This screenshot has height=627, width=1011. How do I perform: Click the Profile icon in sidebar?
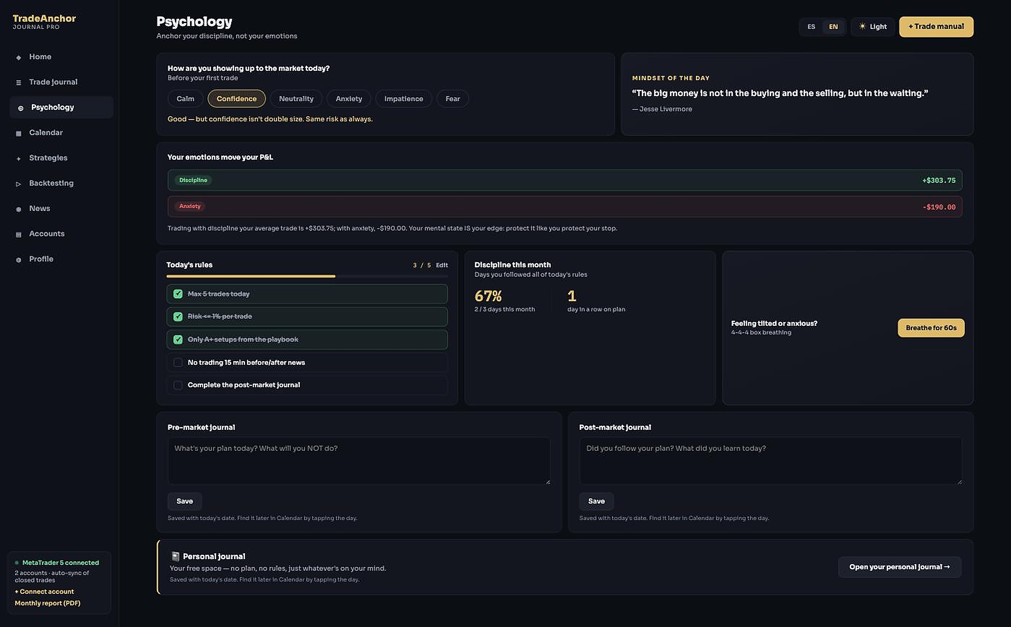(18, 260)
